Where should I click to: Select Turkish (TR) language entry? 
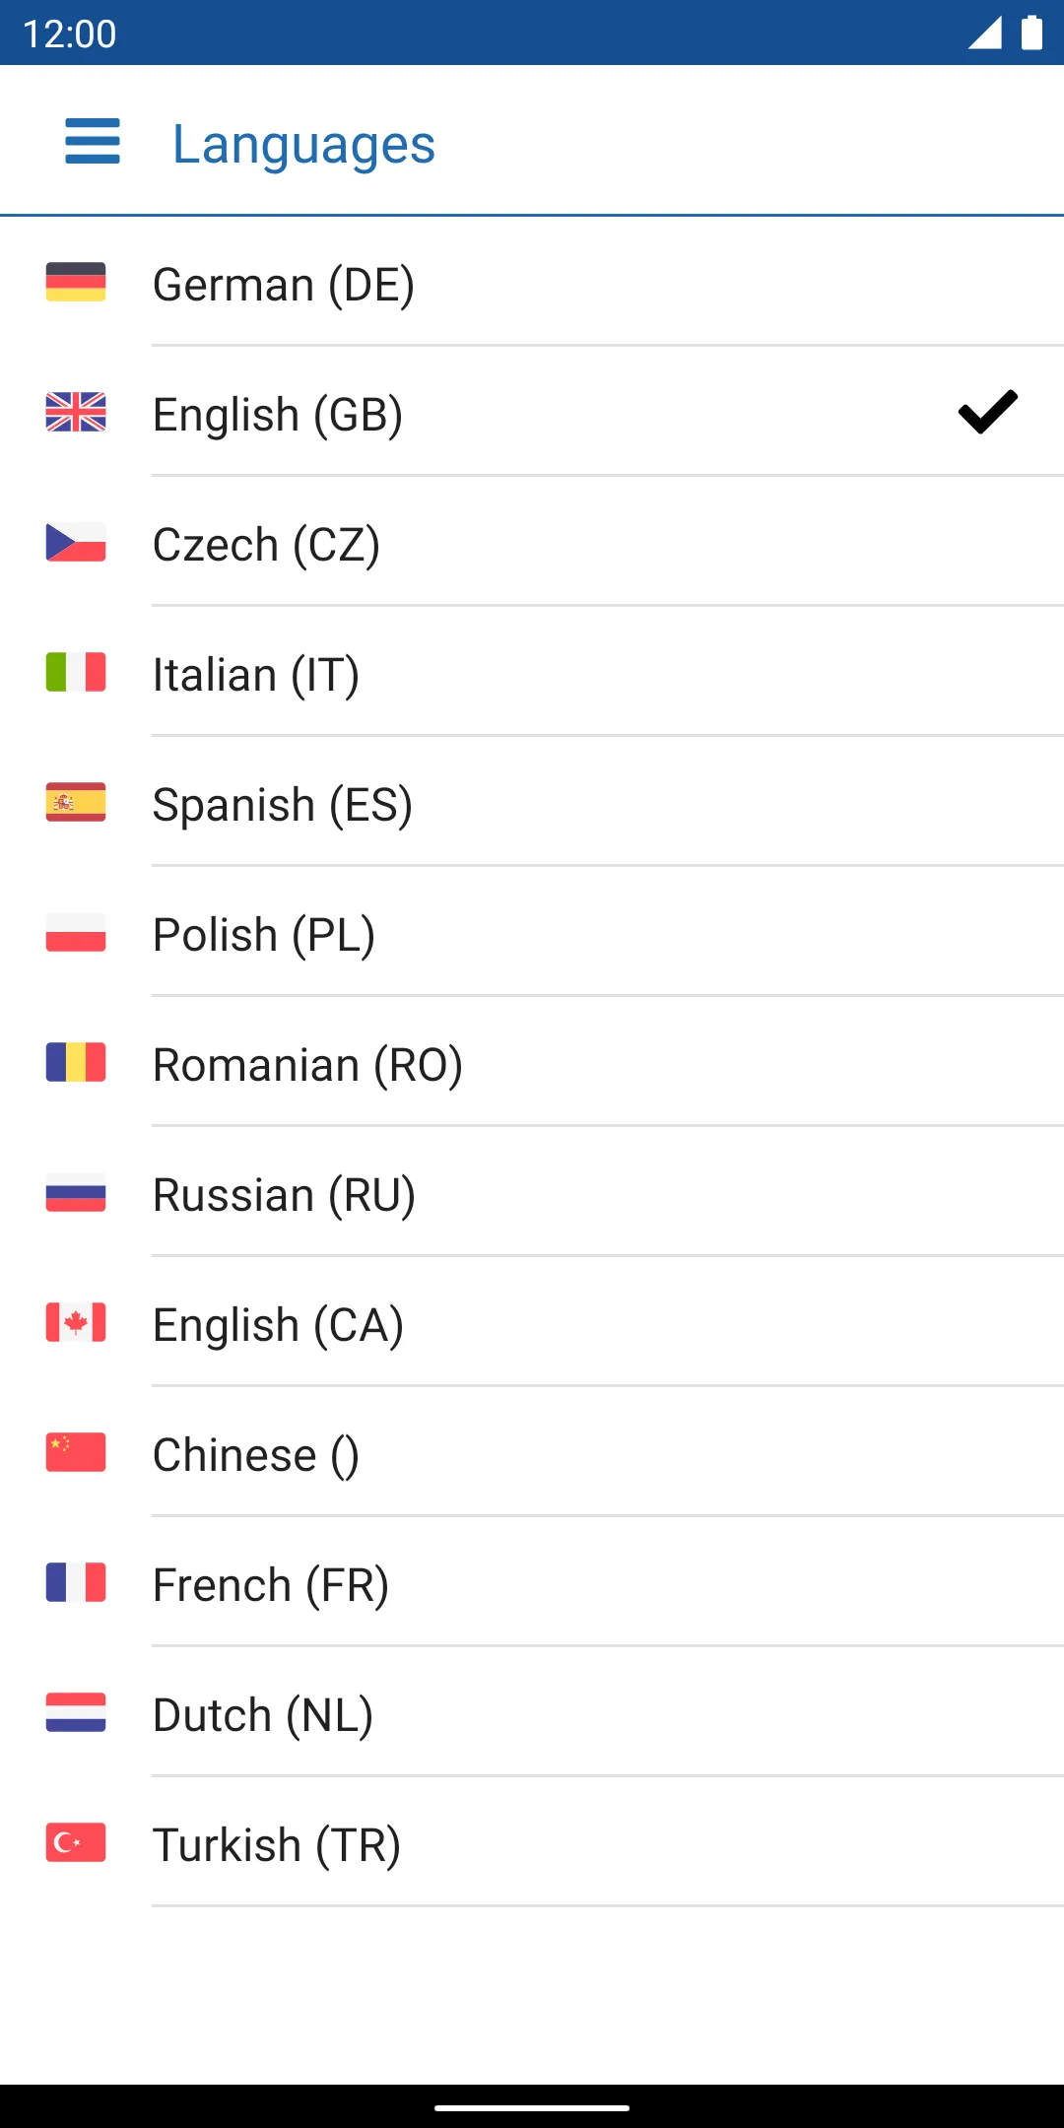[532, 1843]
